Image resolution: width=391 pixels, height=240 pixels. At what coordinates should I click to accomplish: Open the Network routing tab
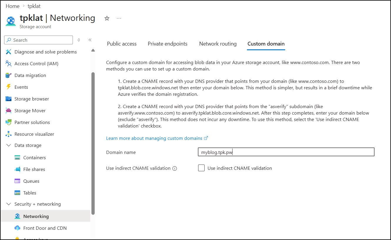click(218, 44)
